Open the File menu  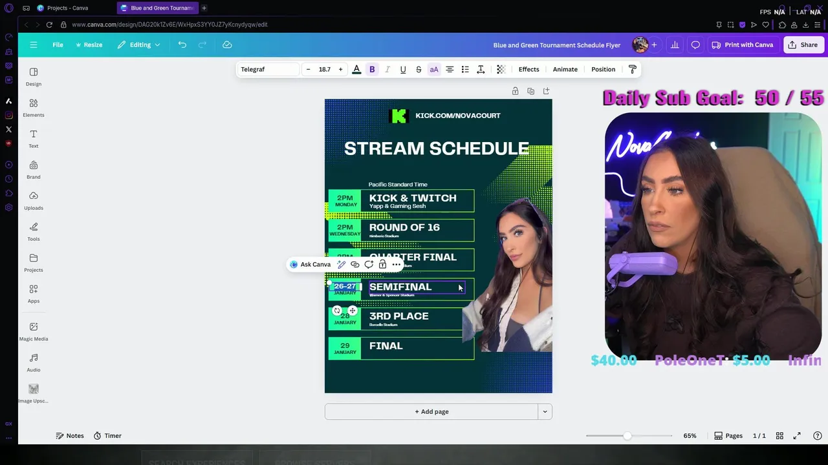tap(58, 45)
